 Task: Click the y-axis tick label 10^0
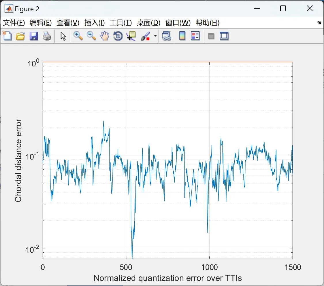33,63
